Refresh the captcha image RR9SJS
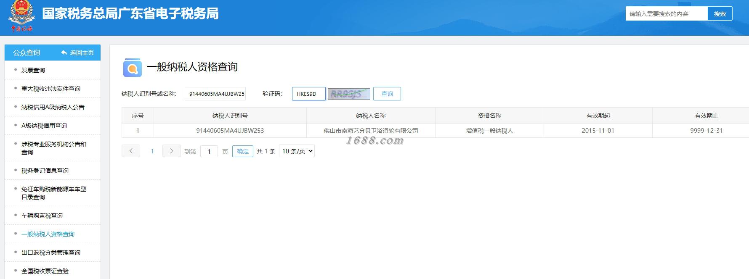 pos(349,94)
